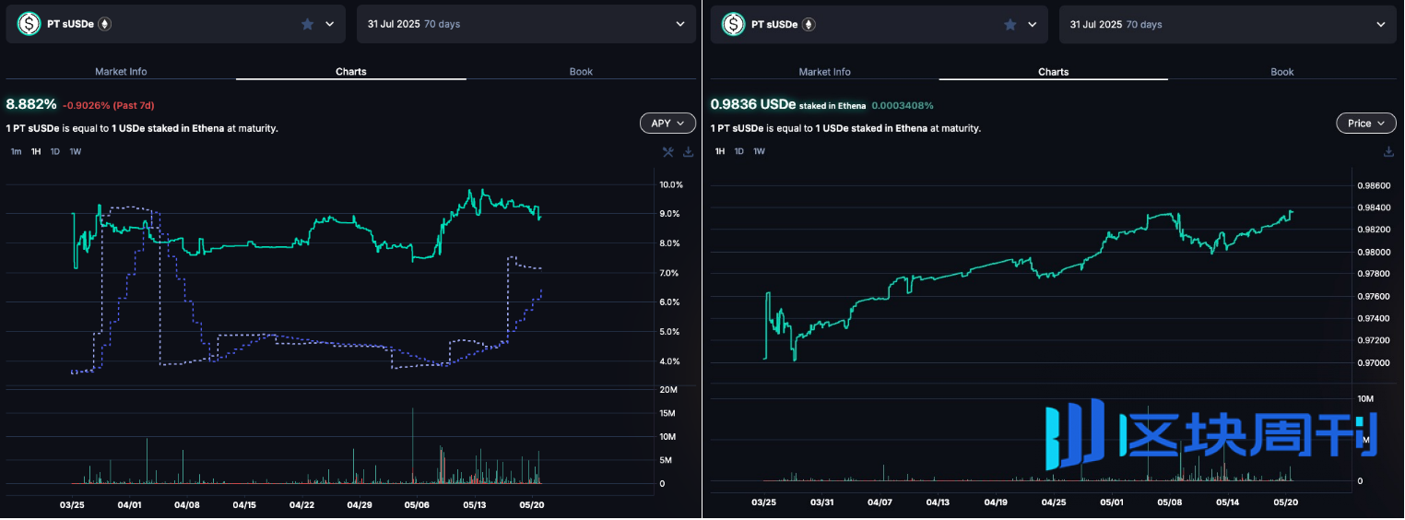Open the 31 Jul 2025 maturity dropdown in APY panel
Viewport: 1405px width, 520px height.
tap(526, 24)
